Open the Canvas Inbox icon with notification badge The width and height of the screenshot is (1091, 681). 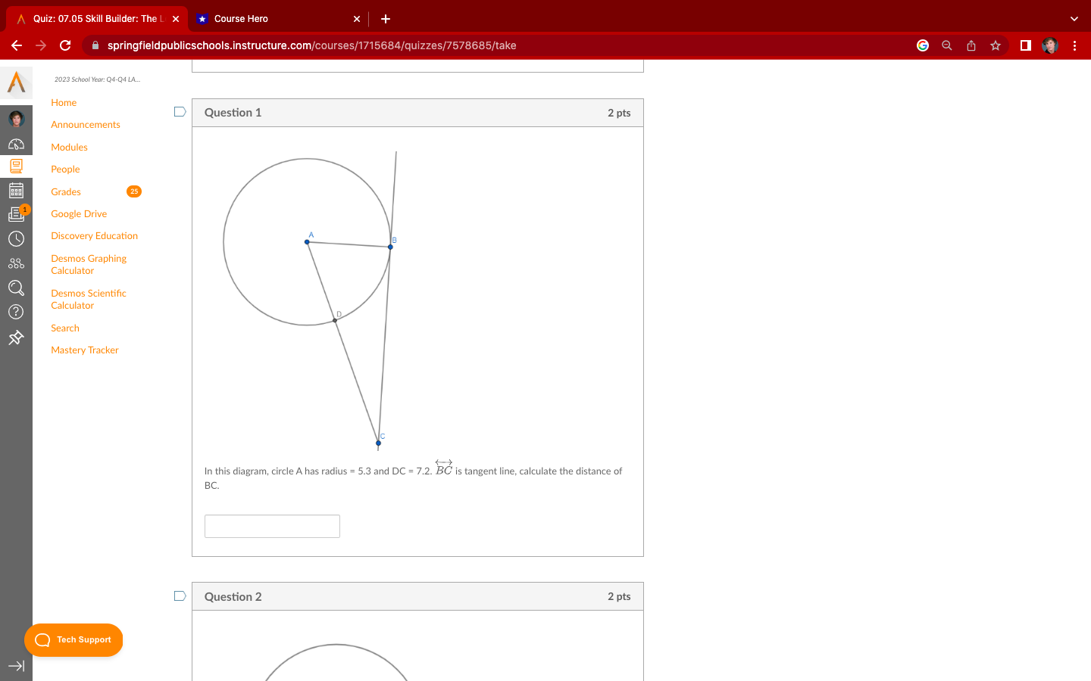tap(17, 214)
